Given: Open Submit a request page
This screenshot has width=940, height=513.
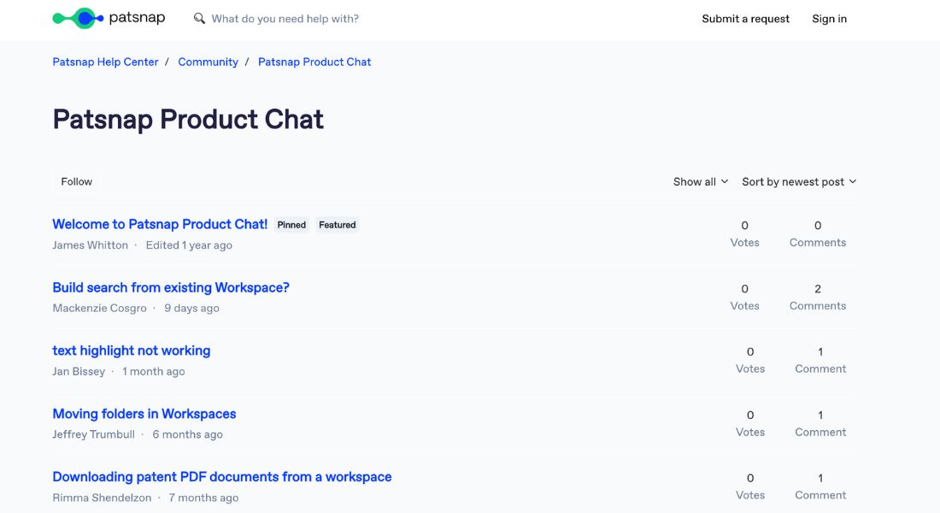Looking at the screenshot, I should (x=745, y=19).
